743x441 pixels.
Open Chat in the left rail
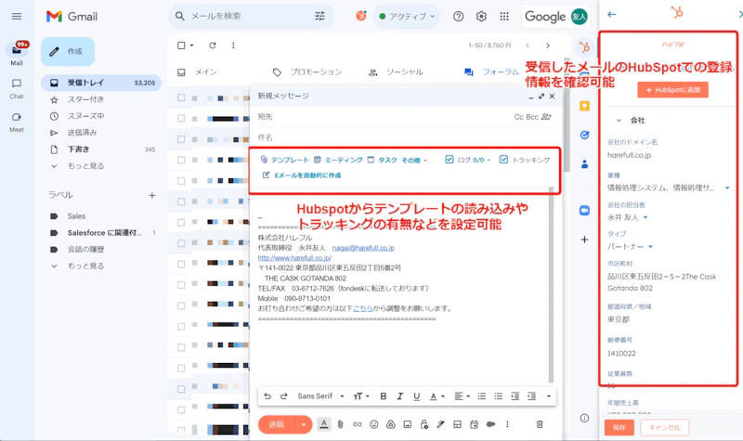[x=17, y=88]
